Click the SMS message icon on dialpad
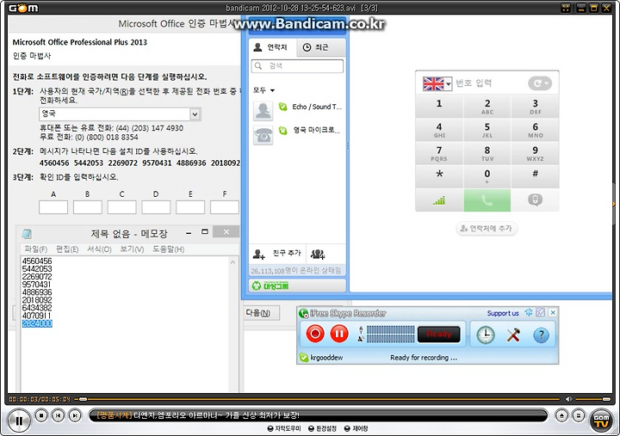Screen dimensions: 620x436 [535, 200]
